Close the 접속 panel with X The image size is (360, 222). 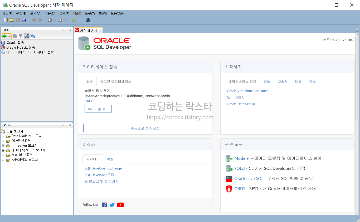[63, 30]
